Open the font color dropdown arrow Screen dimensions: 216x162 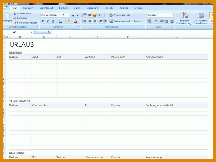click(79, 21)
